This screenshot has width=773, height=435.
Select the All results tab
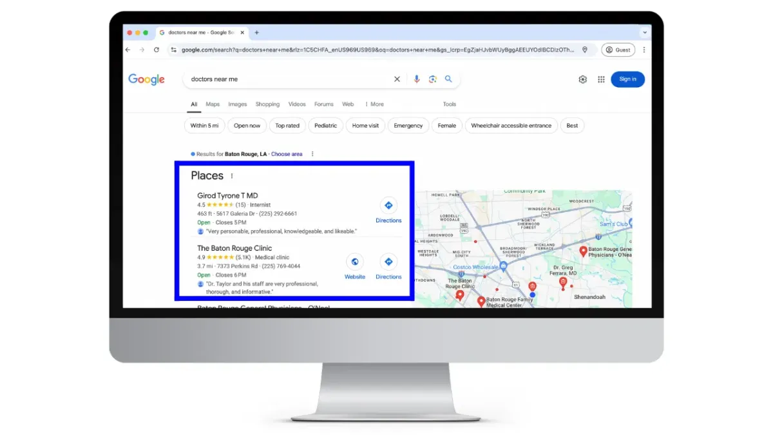(x=194, y=104)
